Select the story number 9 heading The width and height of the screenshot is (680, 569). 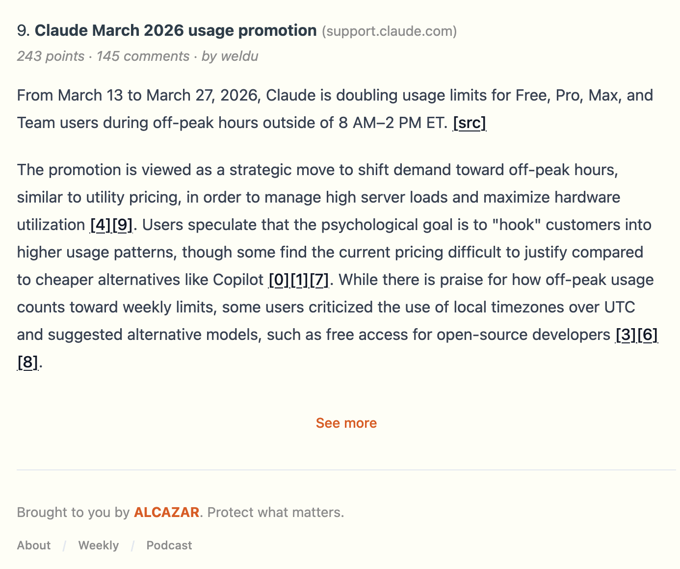[x=23, y=30]
